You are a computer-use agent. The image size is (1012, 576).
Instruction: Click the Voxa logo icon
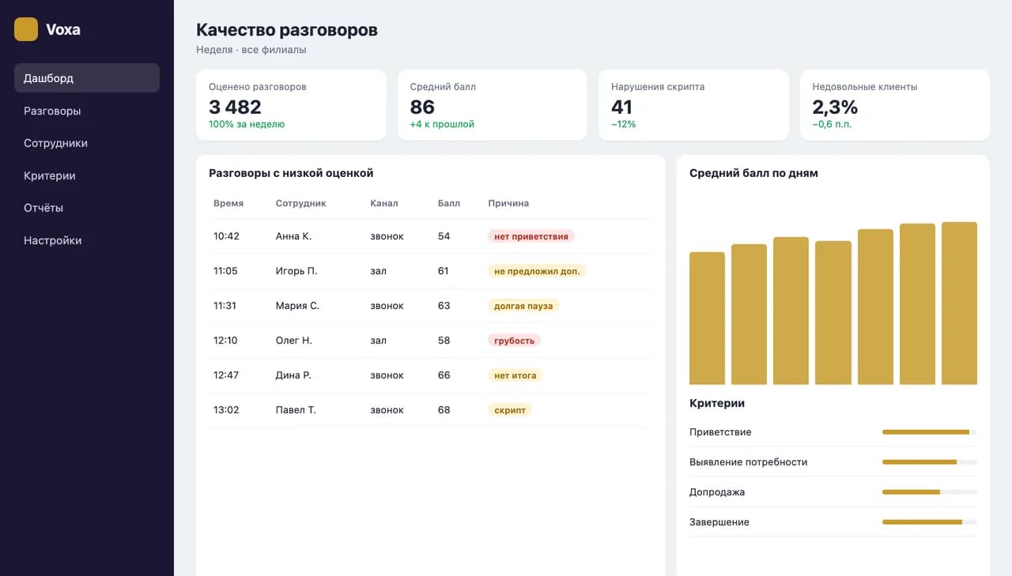26,29
